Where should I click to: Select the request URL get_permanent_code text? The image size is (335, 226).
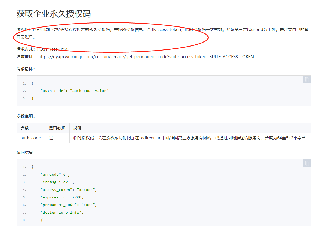pyautogui.click(x=146, y=56)
